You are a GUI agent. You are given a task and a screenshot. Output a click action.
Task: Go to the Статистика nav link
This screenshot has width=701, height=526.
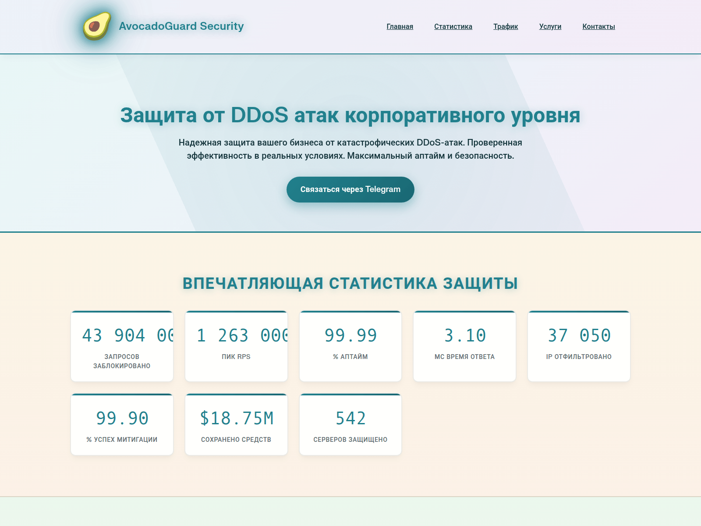pyautogui.click(x=453, y=27)
